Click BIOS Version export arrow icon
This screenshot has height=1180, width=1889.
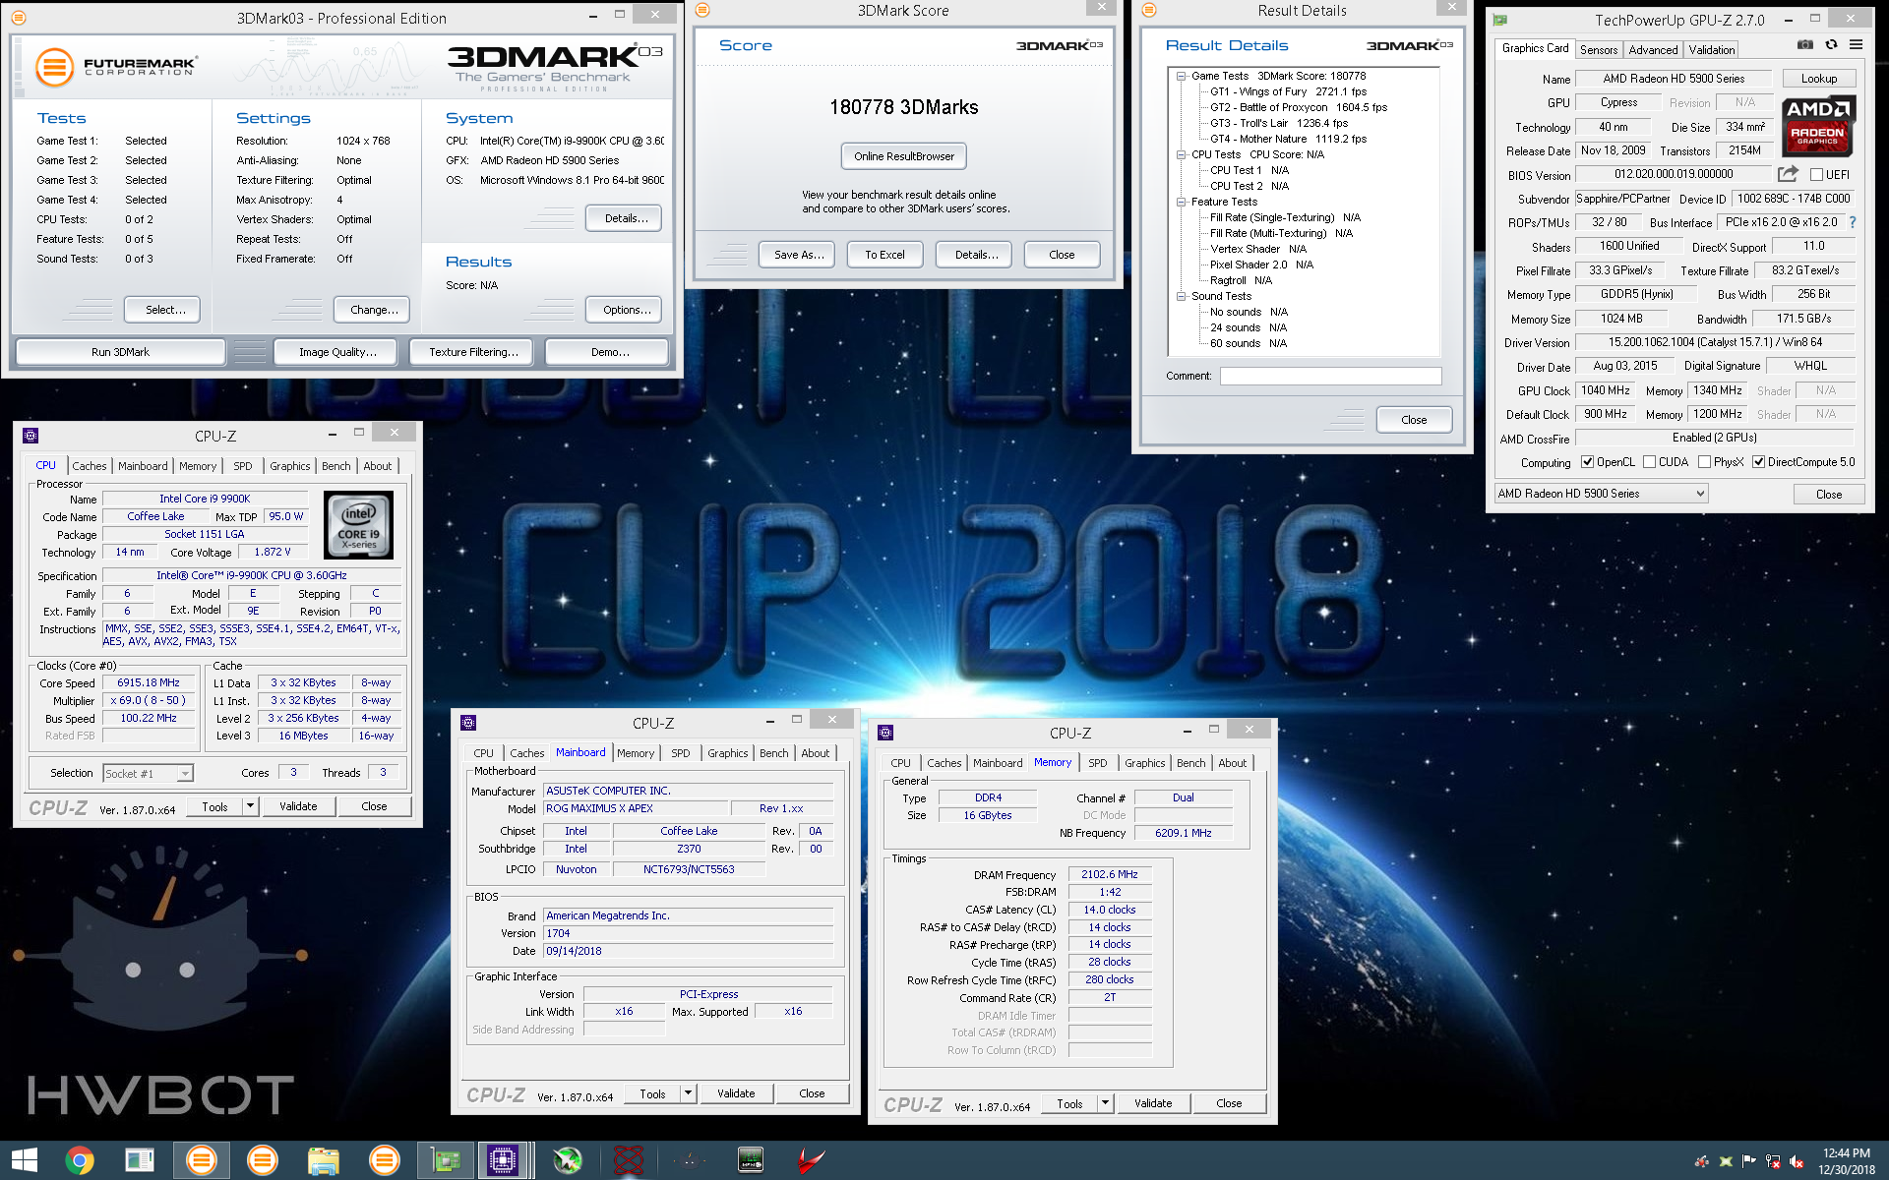[x=1788, y=174]
